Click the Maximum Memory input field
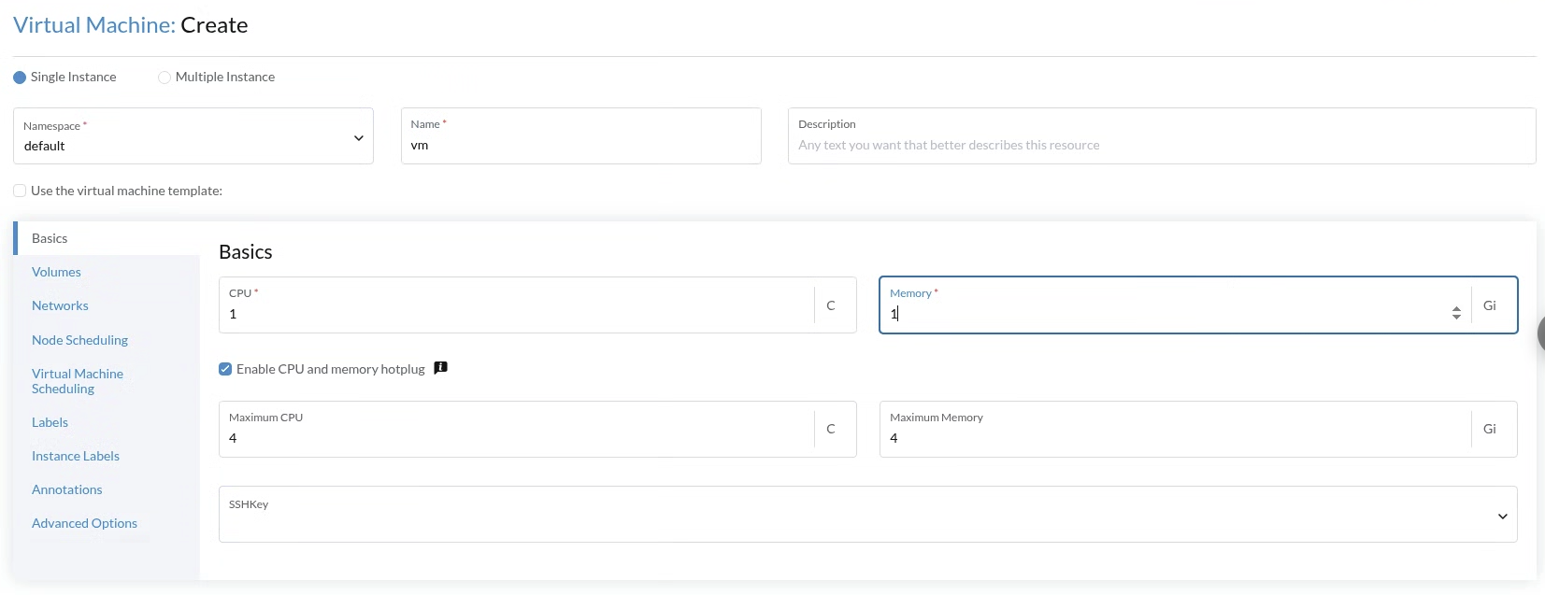This screenshot has height=595, width=1545. click(1174, 438)
